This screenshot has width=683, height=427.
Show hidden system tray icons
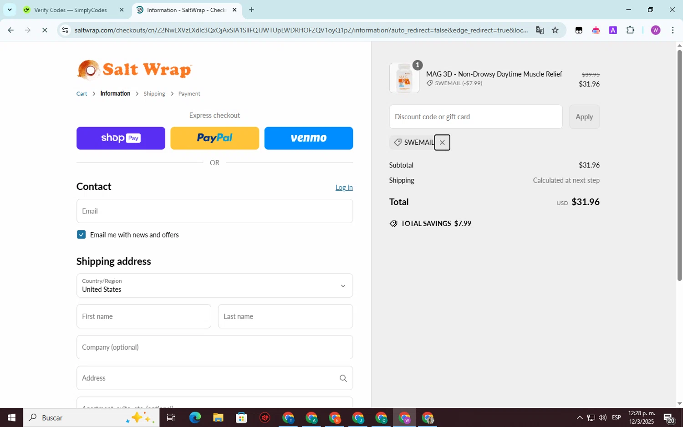(579, 417)
